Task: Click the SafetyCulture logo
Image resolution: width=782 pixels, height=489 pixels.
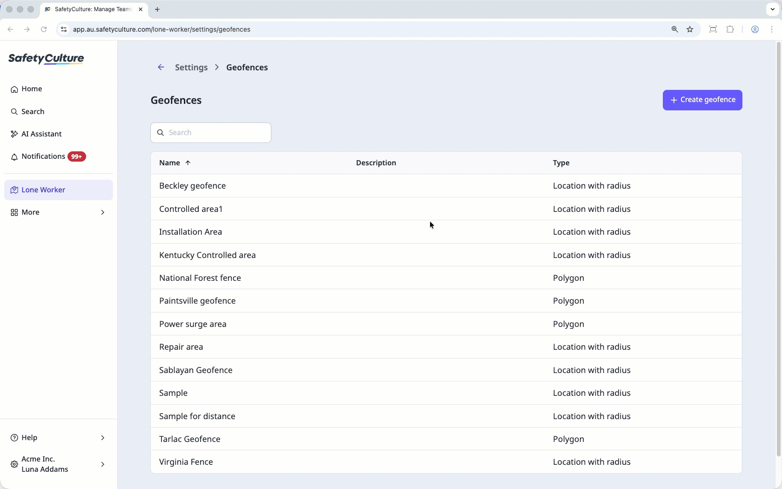Action: coord(46,59)
